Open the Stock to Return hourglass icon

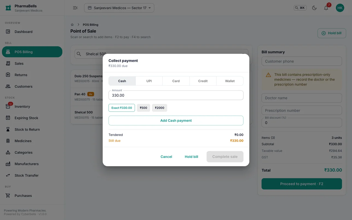click(8, 130)
